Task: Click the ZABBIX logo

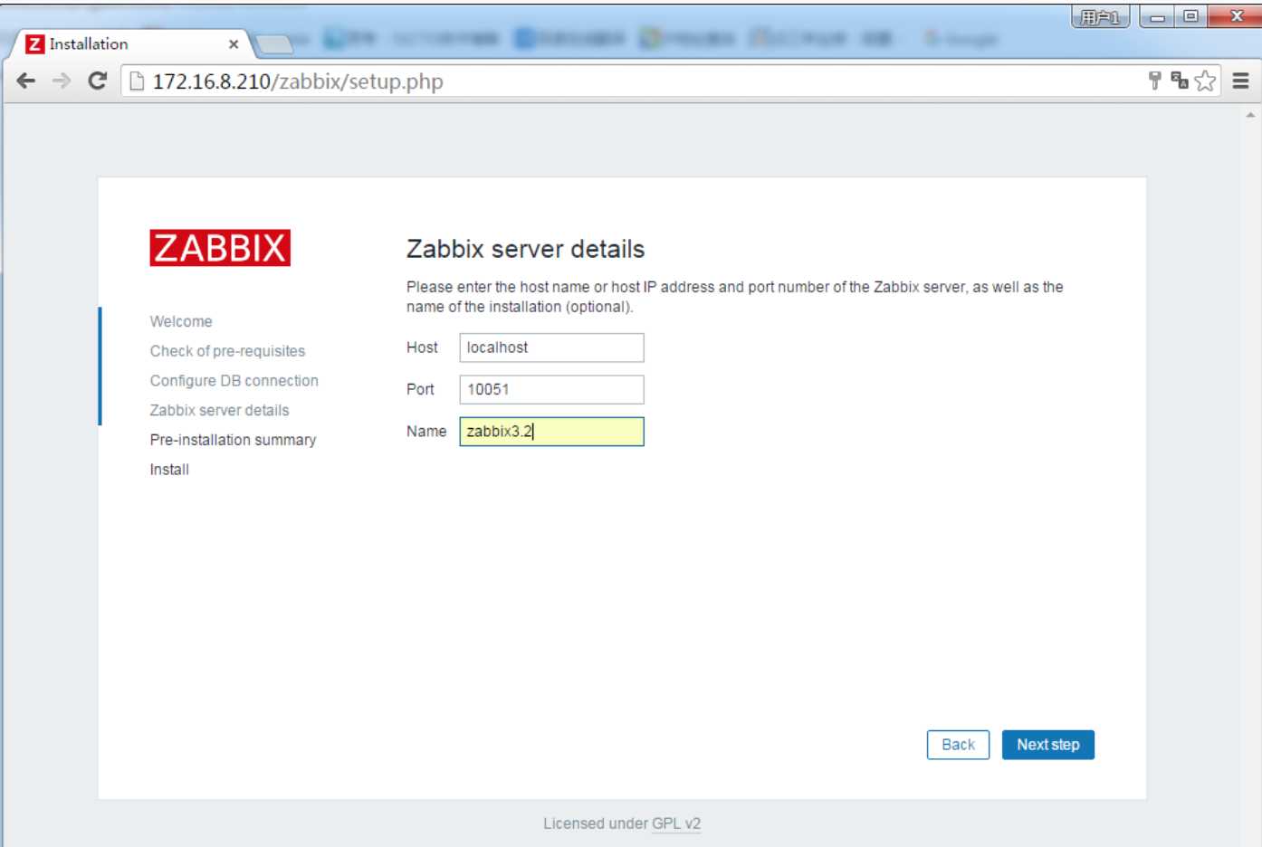Action: (220, 248)
